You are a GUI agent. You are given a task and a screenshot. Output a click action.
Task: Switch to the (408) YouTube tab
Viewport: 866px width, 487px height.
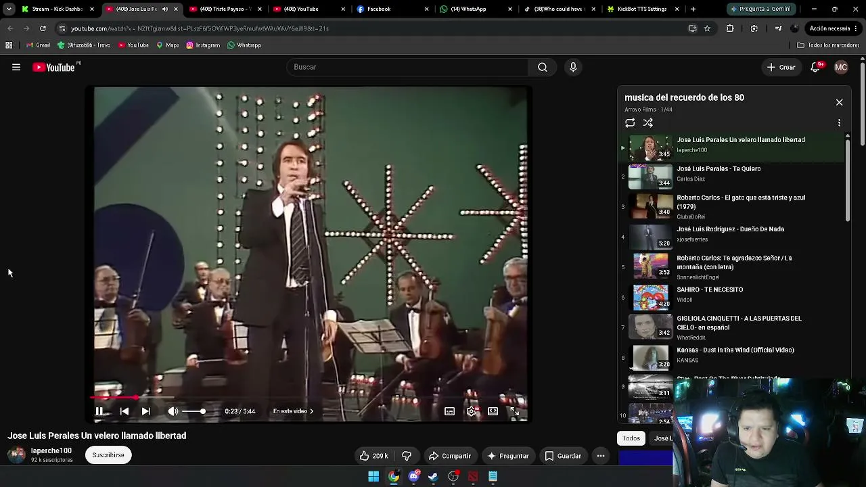coord(309,9)
